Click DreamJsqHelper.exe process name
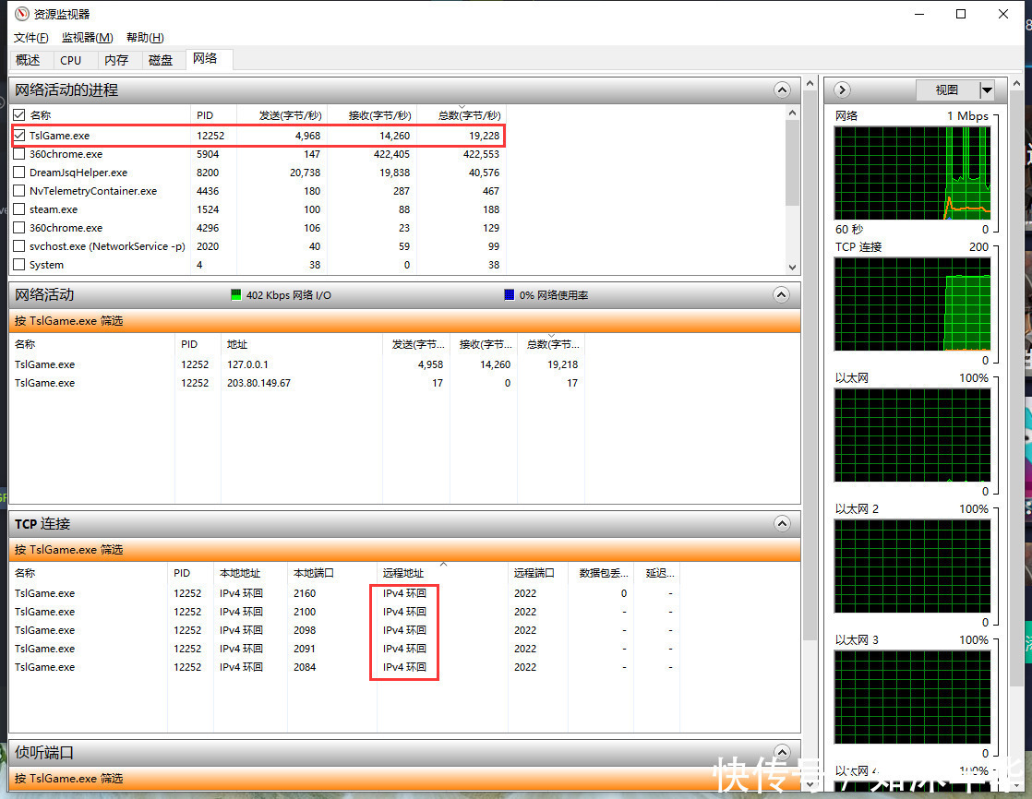The height and width of the screenshot is (799, 1032). pyautogui.click(x=78, y=173)
